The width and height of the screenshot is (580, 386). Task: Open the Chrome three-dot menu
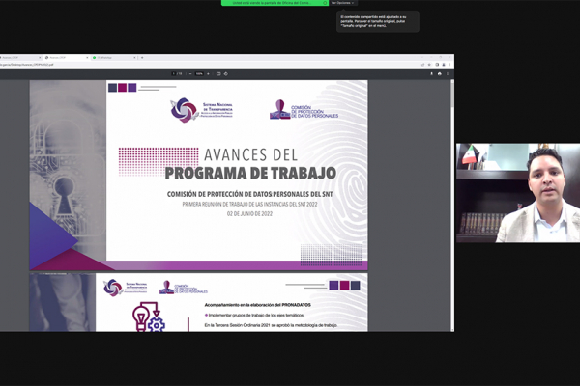pyautogui.click(x=449, y=65)
